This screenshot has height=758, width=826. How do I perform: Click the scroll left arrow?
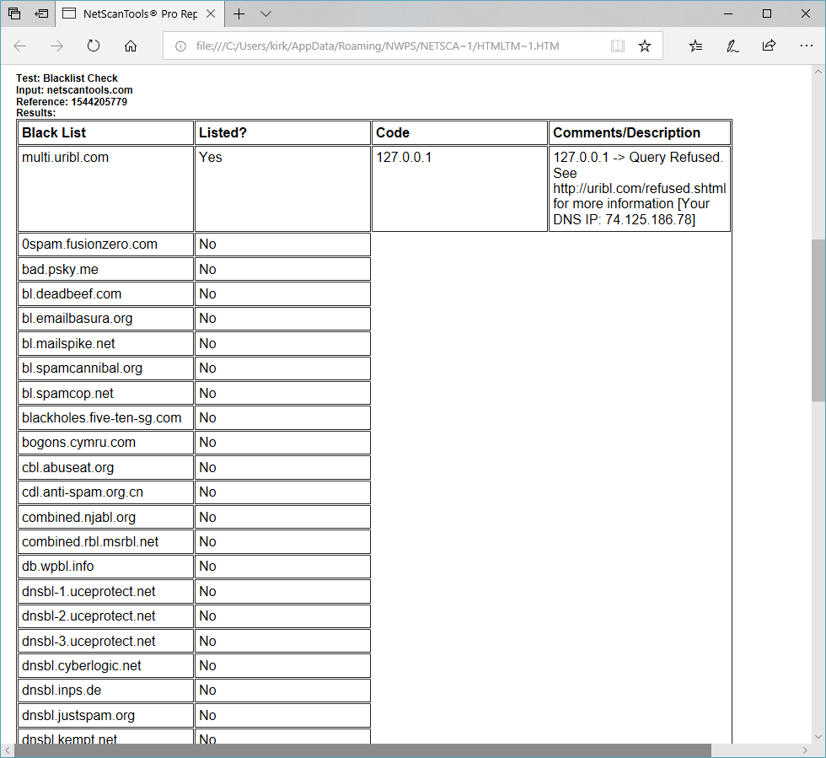pos(7,750)
